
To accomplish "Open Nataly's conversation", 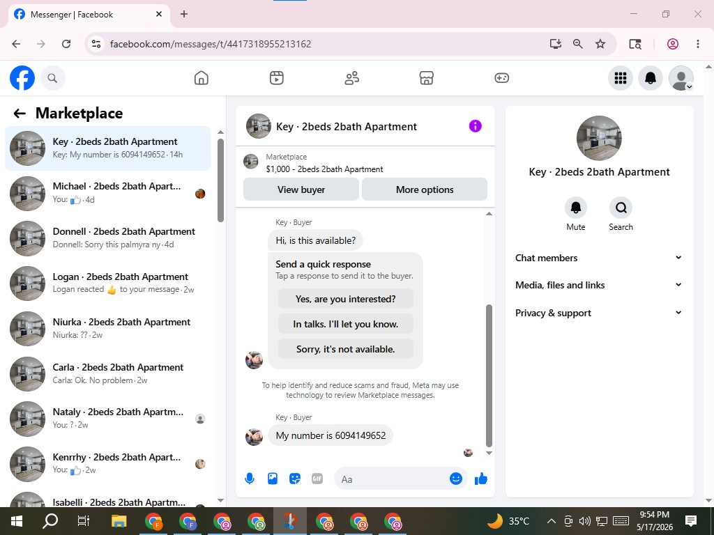I will point(108,419).
